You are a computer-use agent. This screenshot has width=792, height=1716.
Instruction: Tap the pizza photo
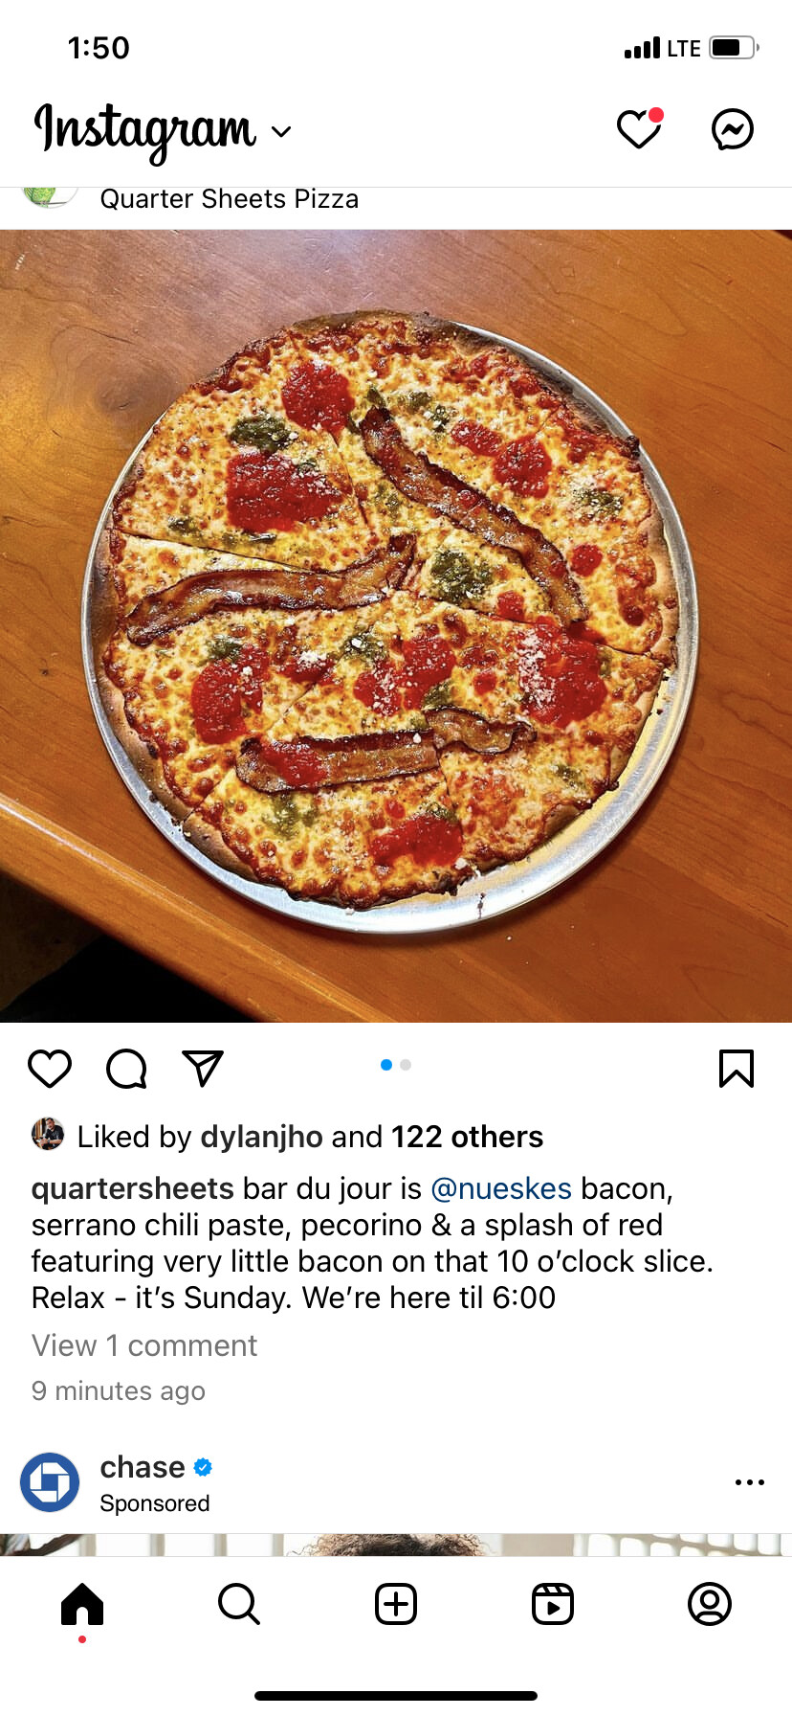(x=396, y=626)
